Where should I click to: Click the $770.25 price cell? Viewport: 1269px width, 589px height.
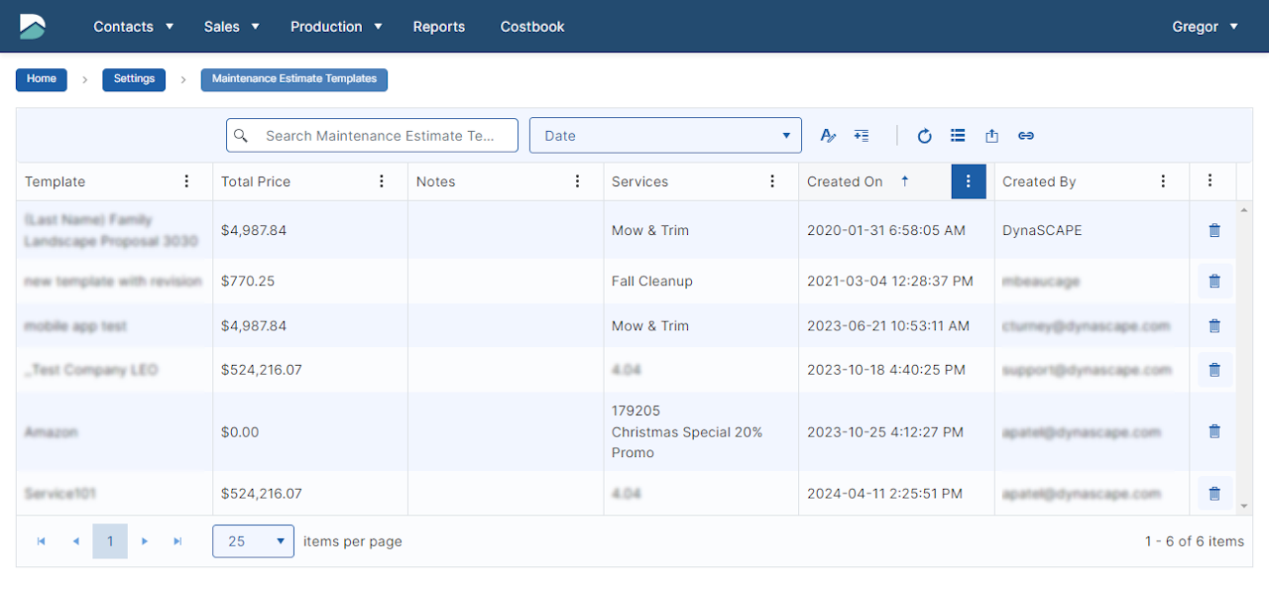pos(248,282)
